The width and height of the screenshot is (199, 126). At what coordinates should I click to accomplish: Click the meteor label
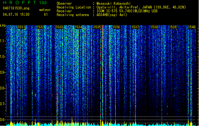coord(45,10)
